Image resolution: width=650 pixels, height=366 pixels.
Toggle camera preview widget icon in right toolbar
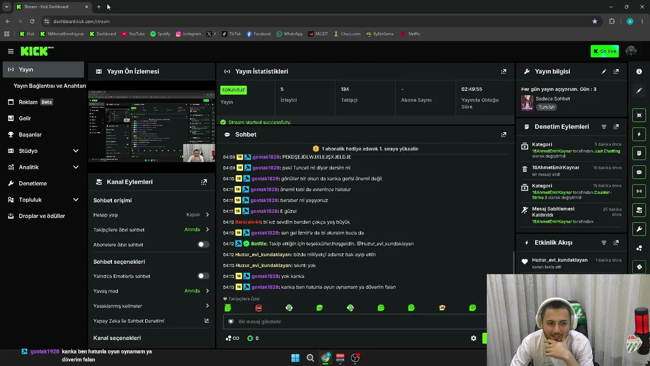coord(639,210)
